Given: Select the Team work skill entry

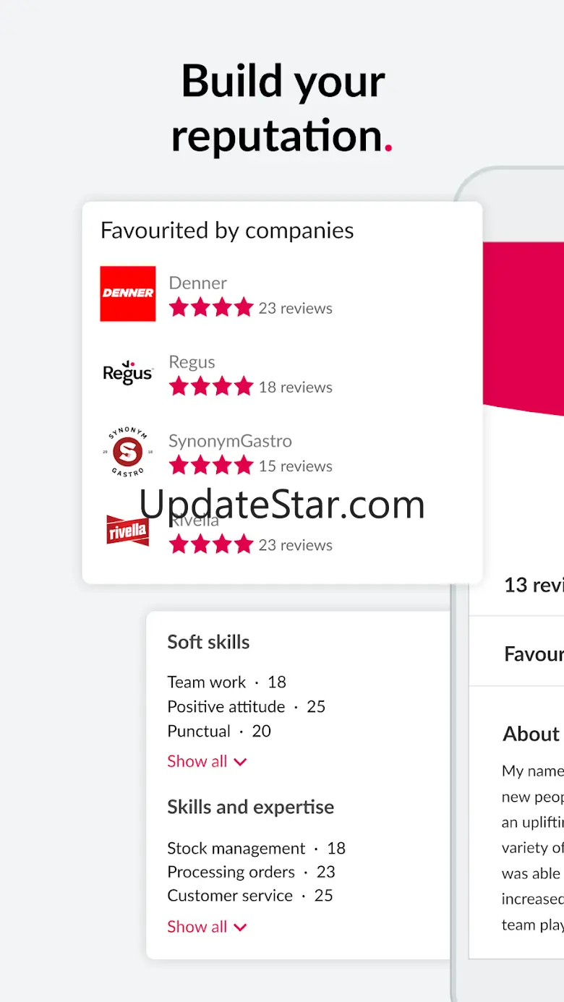Looking at the screenshot, I should pos(227,682).
